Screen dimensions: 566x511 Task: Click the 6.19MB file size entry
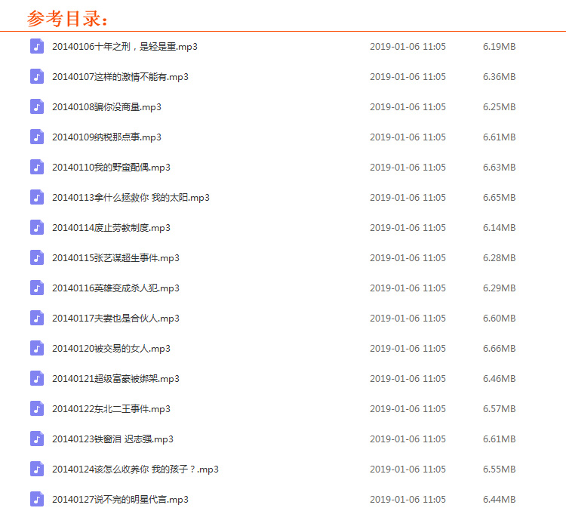coord(499,47)
